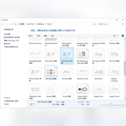Image resolution: width=126 pixels, height=126 pixels.
Task: Select the Nirmala UI font icon
Action: [98, 71]
